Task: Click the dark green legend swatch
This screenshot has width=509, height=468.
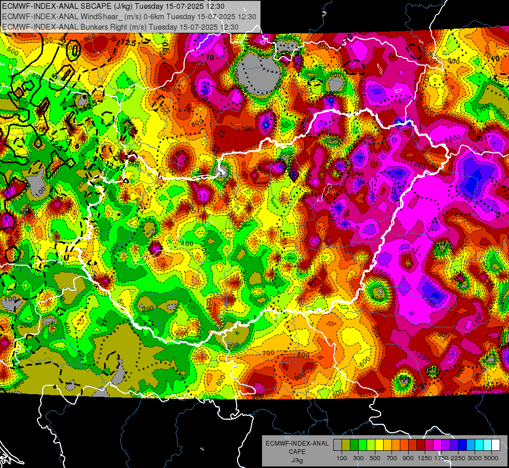Action: click(355, 445)
